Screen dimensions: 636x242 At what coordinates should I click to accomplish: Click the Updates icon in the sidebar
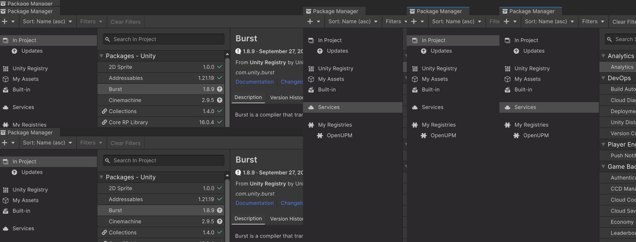(14, 51)
